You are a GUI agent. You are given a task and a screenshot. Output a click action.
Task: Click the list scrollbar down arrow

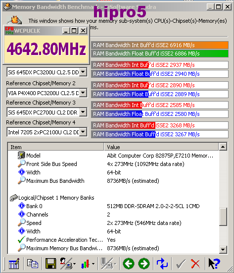click(223, 250)
